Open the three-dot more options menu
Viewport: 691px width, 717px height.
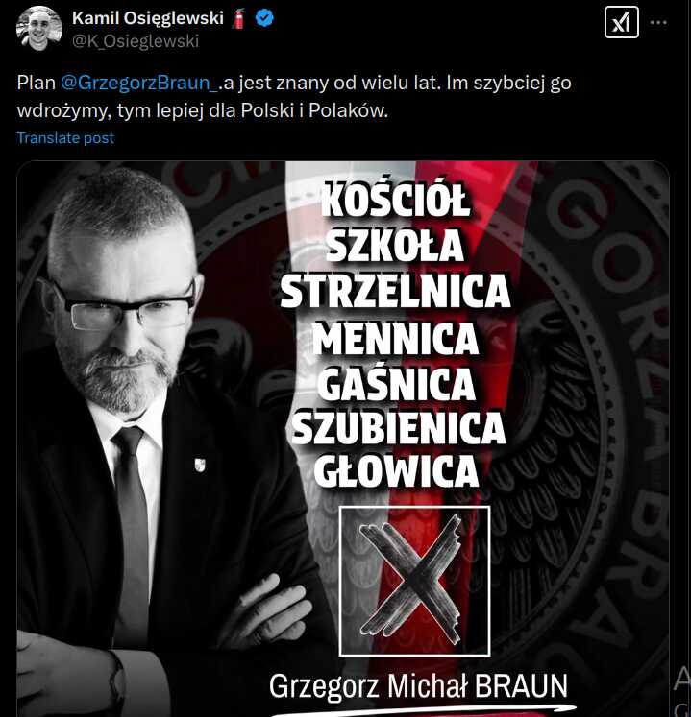point(658,22)
